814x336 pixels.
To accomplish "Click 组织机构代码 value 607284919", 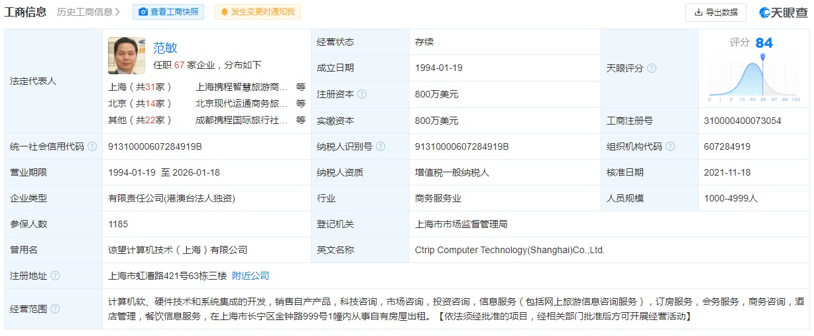I will (x=727, y=146).
